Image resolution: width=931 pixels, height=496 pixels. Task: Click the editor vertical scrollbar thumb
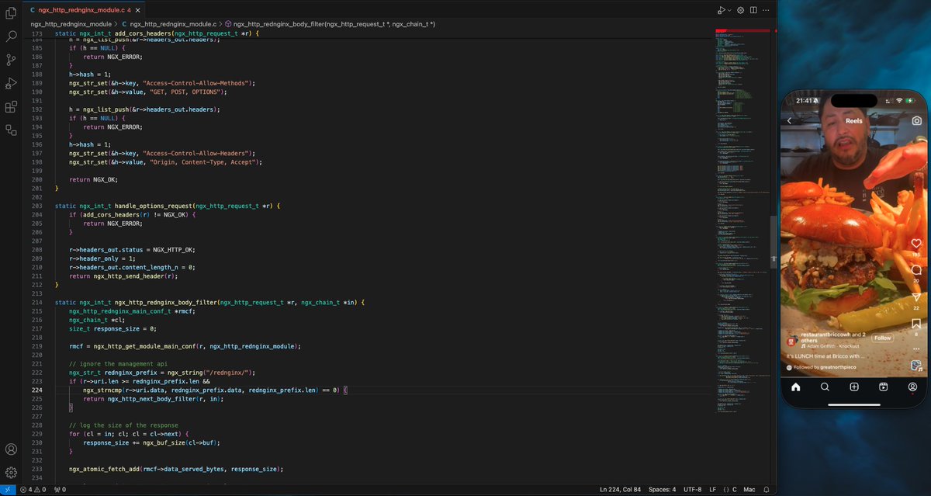point(774,241)
